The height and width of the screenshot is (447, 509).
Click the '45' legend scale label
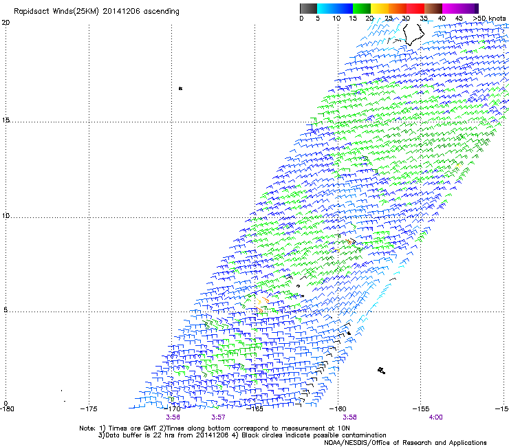(x=459, y=19)
